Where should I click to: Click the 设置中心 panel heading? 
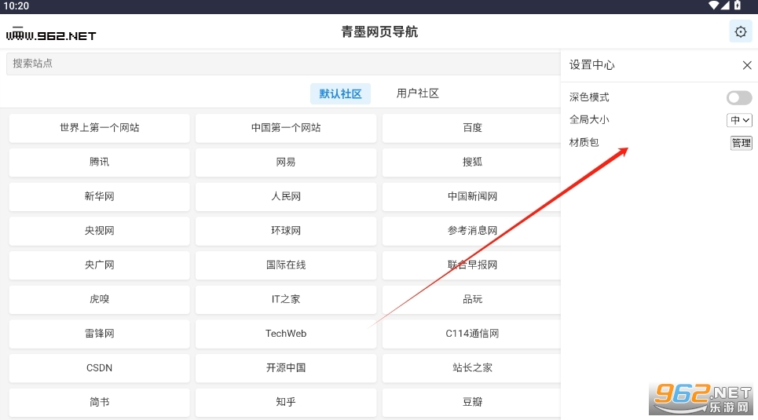591,64
